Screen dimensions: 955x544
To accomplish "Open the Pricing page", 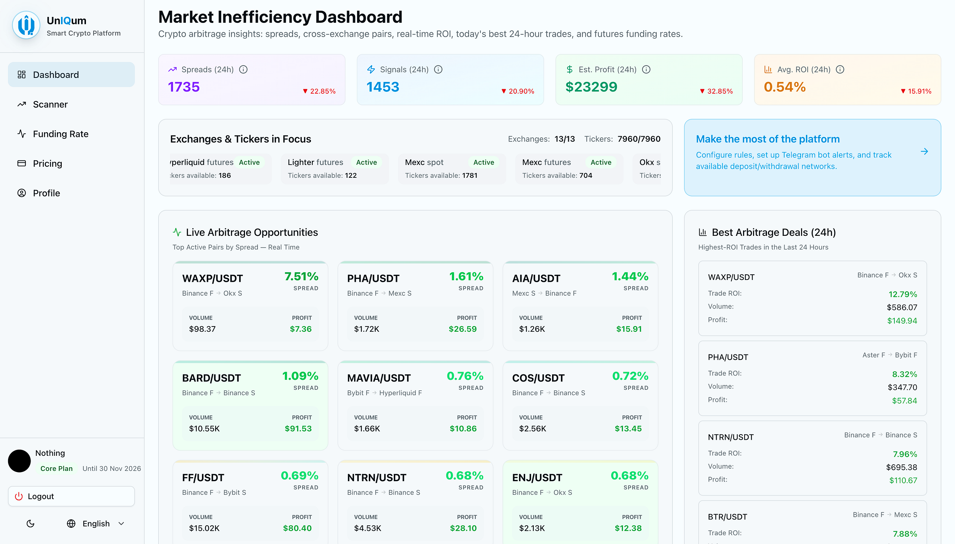I will (x=71, y=163).
